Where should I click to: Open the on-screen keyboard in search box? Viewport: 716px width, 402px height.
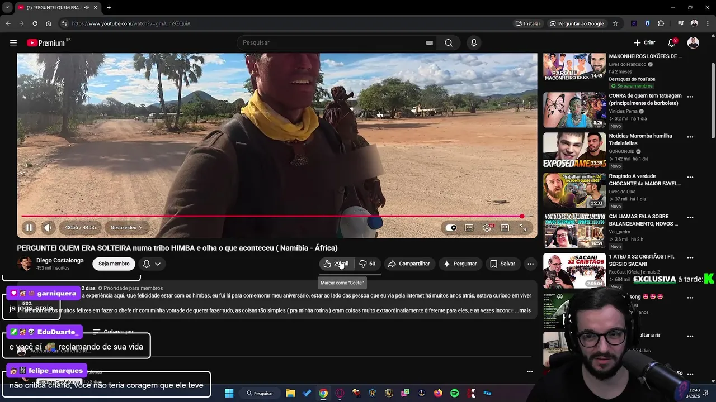point(429,43)
